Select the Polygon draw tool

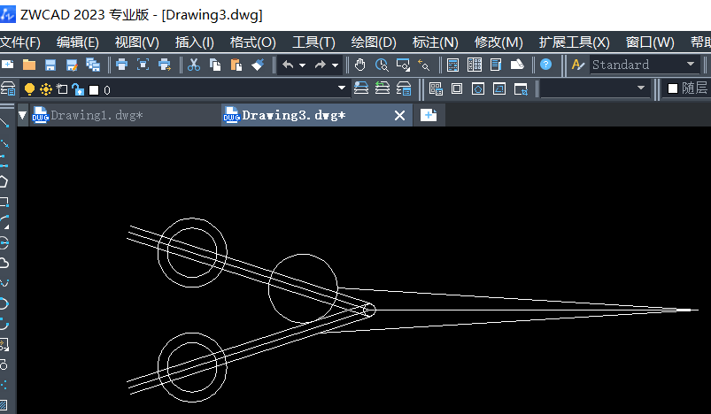click(4, 181)
